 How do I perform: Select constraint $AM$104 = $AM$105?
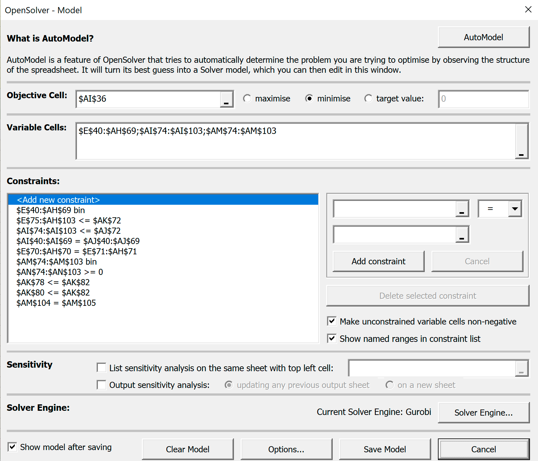(163, 303)
